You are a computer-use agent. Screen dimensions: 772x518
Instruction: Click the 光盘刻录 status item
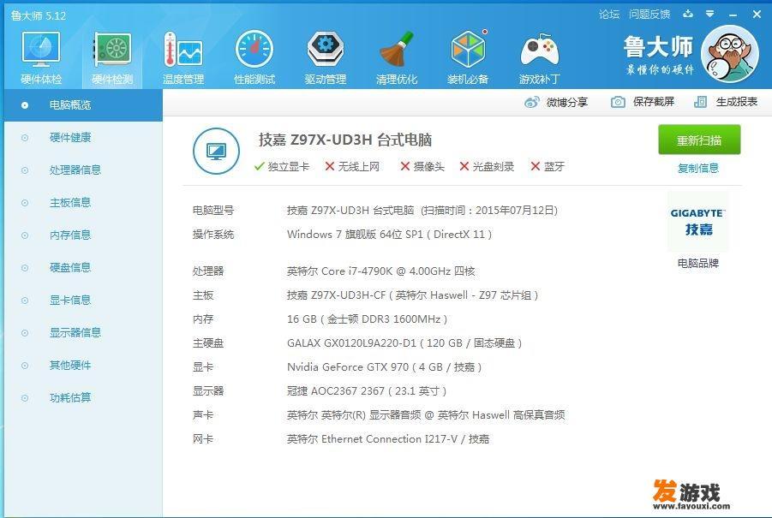[x=487, y=167]
